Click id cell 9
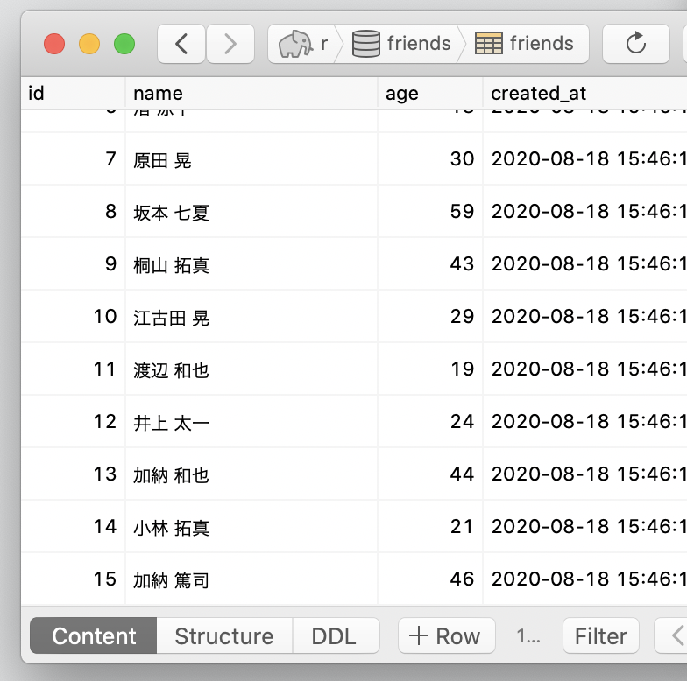Viewport: 687px width, 681px height. pyautogui.click(x=74, y=264)
